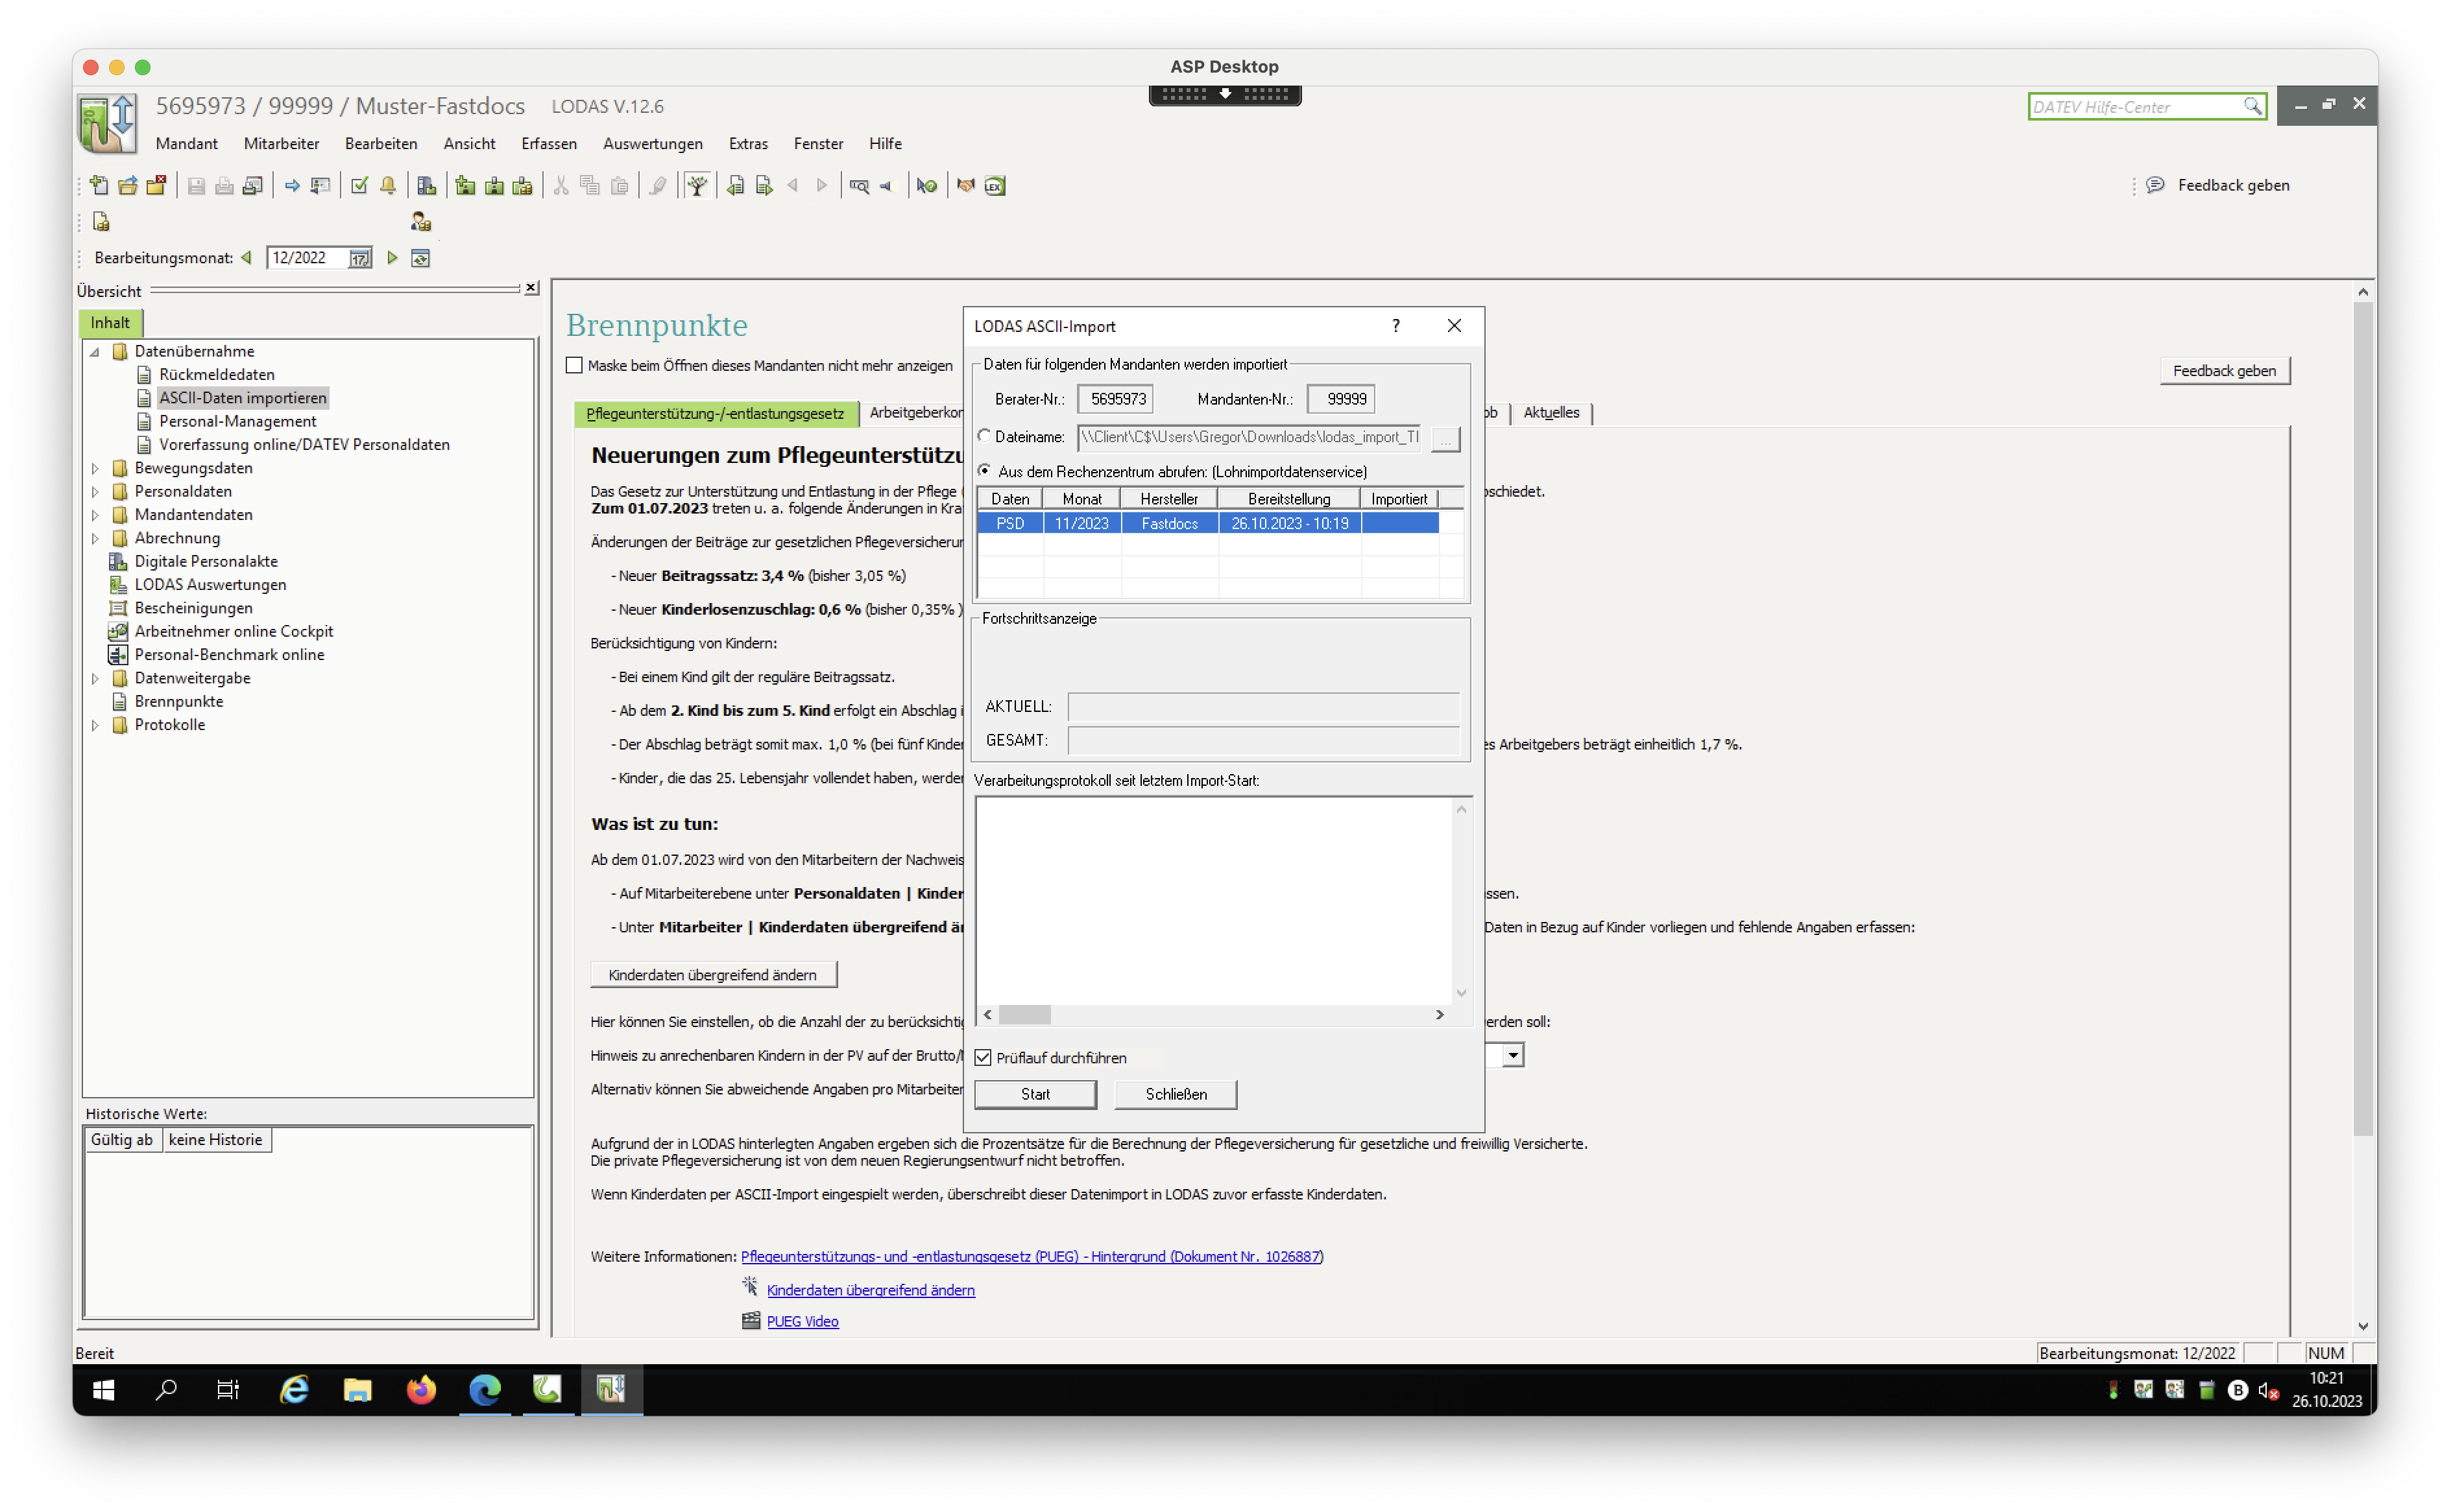Check Maske beim Öffnen nicht mehr anzeigen

click(574, 365)
